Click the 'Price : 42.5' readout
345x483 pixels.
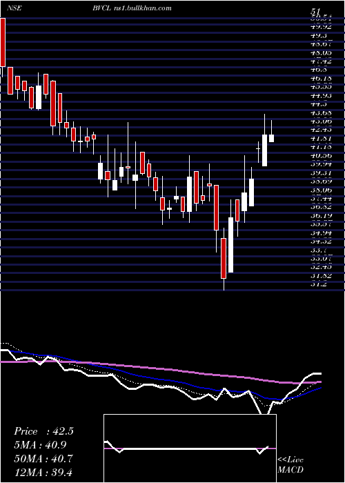tap(43, 431)
